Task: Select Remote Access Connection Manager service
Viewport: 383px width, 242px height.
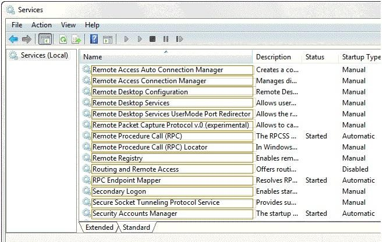Action: click(172, 81)
